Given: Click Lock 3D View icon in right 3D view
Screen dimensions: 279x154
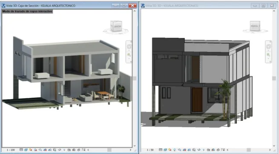Looking at the screenshot, I should [x=194, y=150].
